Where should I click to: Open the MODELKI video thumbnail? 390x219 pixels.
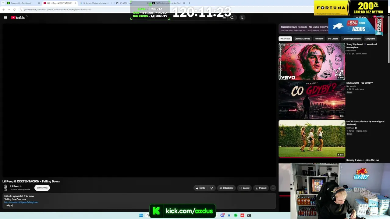pos(312,139)
